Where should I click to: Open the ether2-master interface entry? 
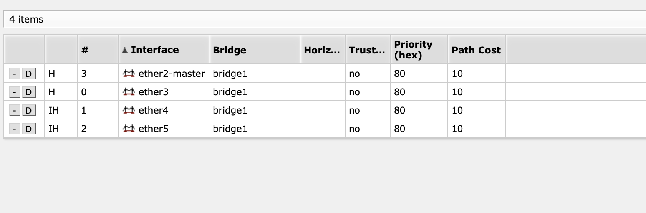[x=172, y=74]
